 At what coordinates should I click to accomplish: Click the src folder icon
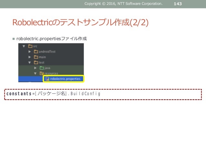(x=30, y=46)
